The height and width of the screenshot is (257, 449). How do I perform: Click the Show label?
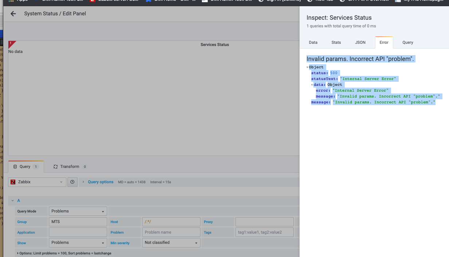point(22,243)
